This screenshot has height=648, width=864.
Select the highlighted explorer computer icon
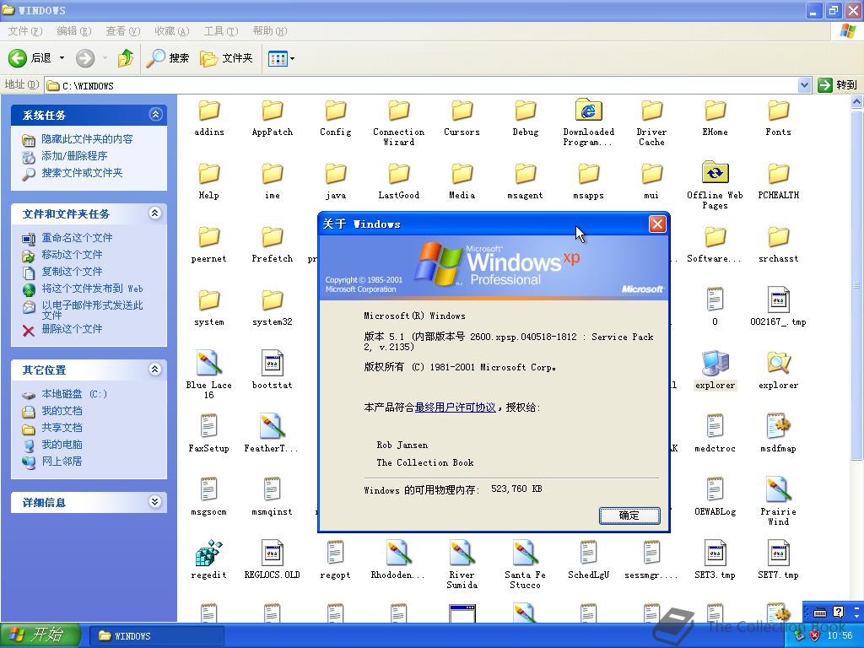click(715, 363)
